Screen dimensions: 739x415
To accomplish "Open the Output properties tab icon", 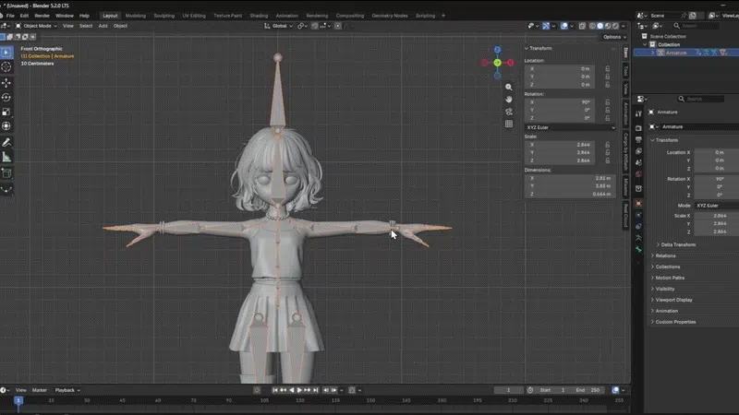I will point(638,140).
